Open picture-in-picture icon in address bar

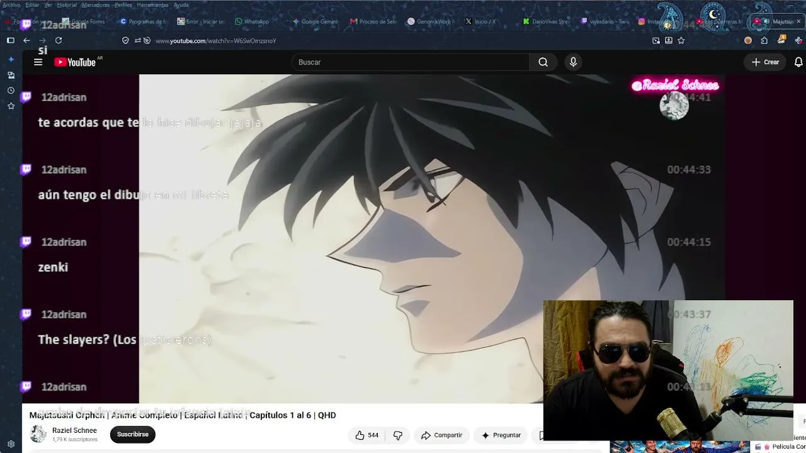pyautogui.click(x=656, y=40)
